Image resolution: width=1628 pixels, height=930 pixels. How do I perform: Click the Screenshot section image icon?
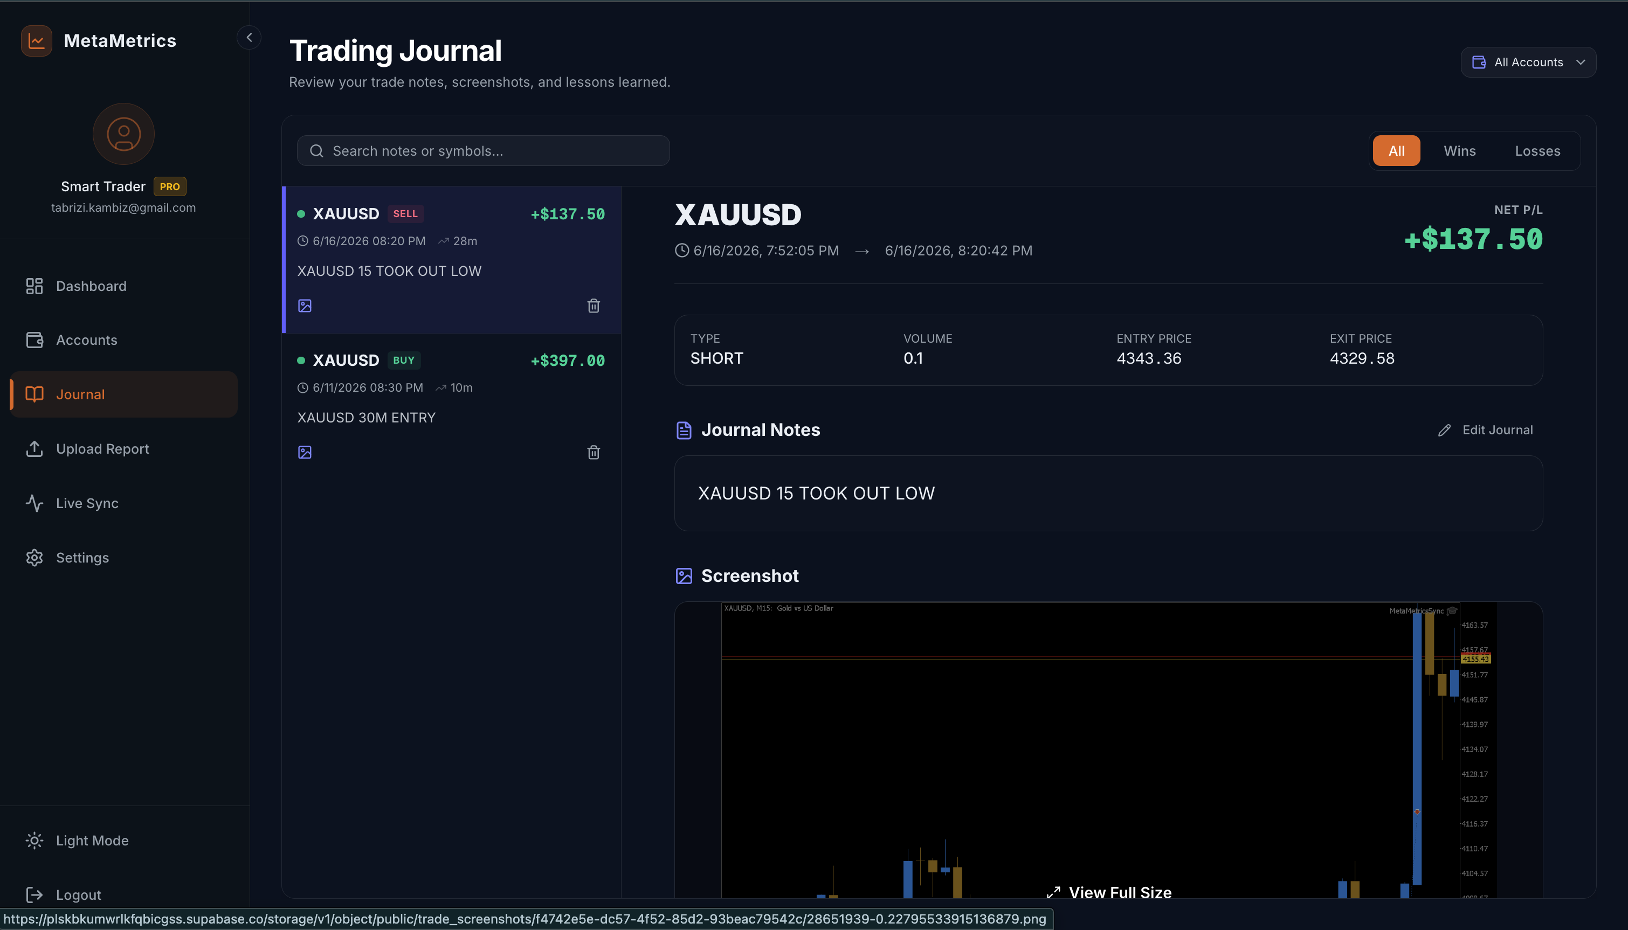[x=684, y=576]
